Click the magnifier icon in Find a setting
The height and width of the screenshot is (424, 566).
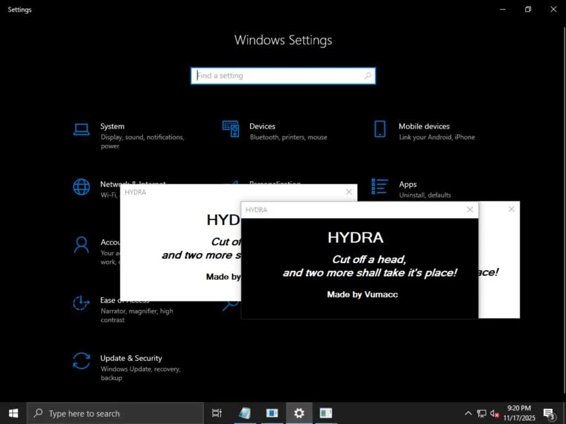tap(368, 76)
